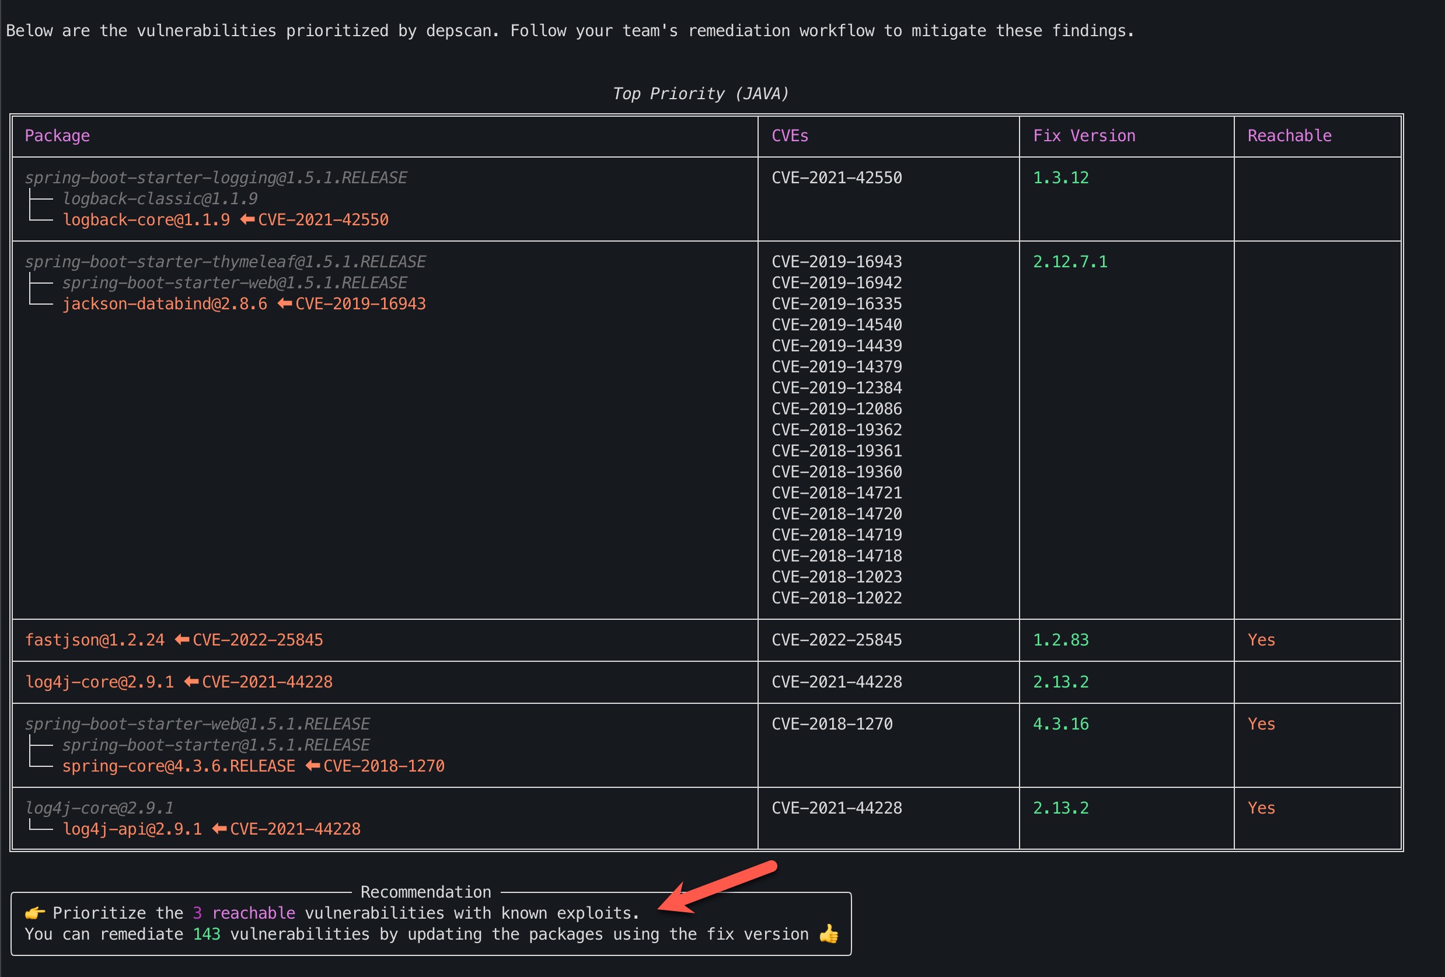Click the Fix Version column header
Screen dimensions: 1445x977
pyautogui.click(x=1084, y=135)
